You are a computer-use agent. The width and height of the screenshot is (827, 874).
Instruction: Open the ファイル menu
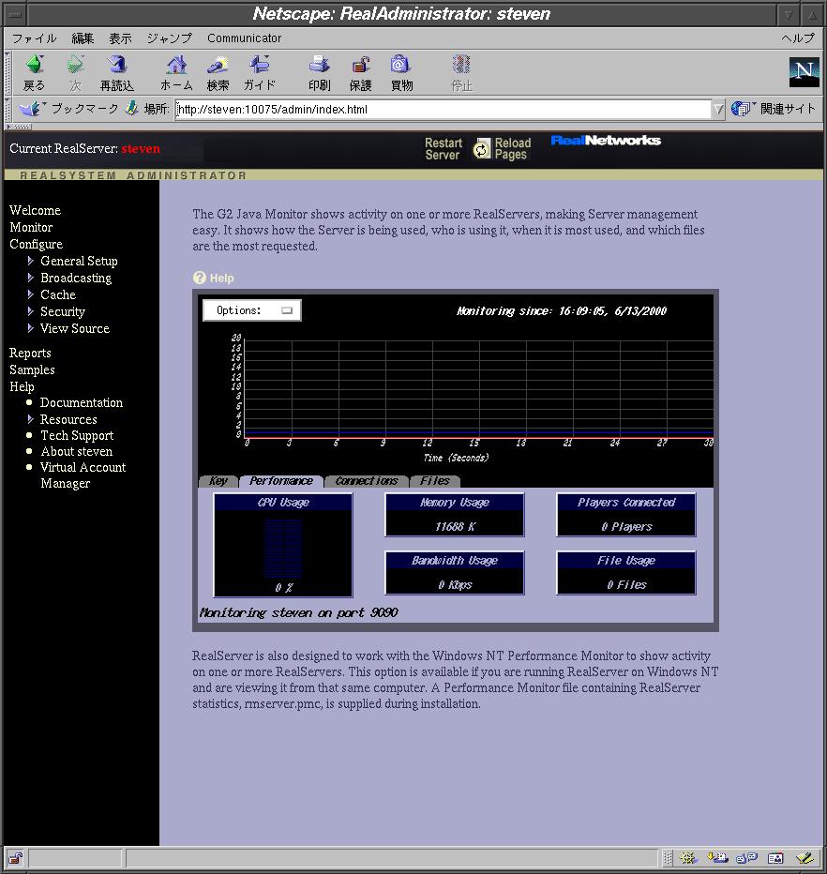[35, 38]
